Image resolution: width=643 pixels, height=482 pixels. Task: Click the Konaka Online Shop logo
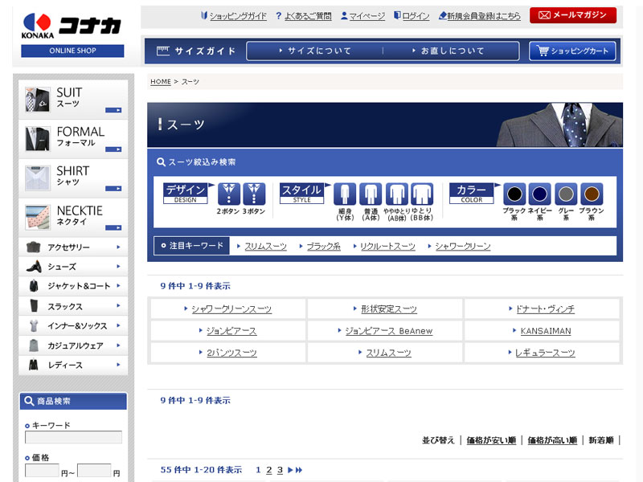tap(72, 35)
